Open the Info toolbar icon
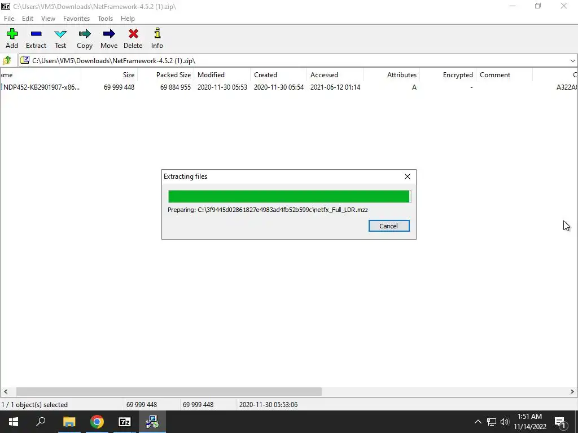This screenshot has height=433, width=578. 157,38
